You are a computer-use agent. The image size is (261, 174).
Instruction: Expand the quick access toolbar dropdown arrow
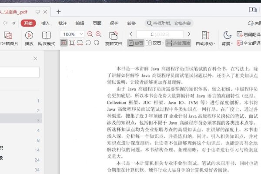(14, 23)
